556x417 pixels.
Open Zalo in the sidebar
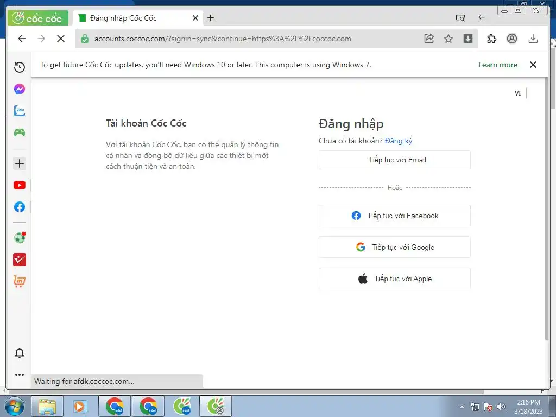20,111
